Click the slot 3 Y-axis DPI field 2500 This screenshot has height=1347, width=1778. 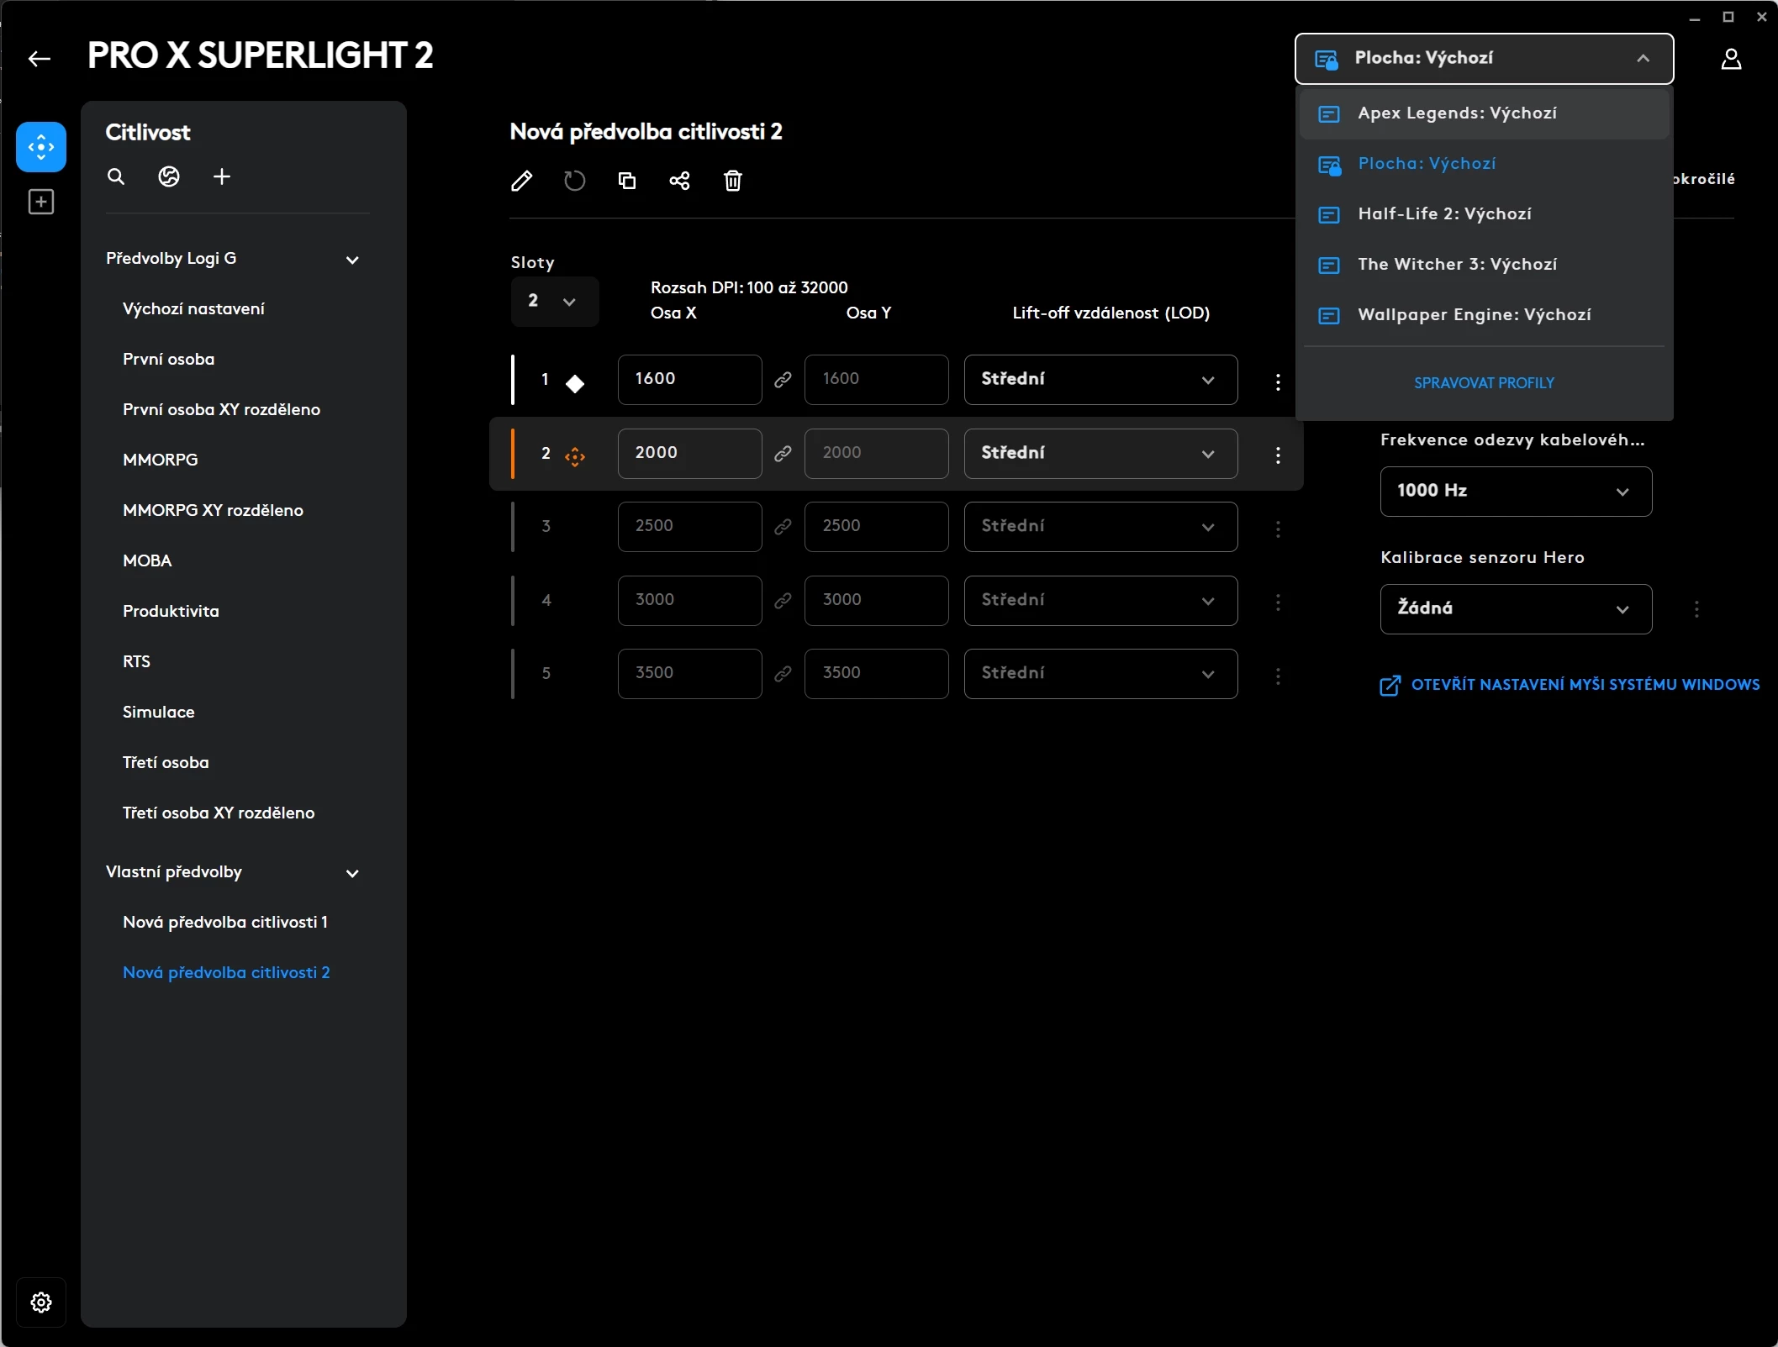(x=876, y=527)
